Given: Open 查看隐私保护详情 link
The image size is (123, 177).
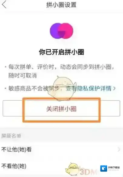Looking at the screenshot, I should pyautogui.click(x=88, y=88).
